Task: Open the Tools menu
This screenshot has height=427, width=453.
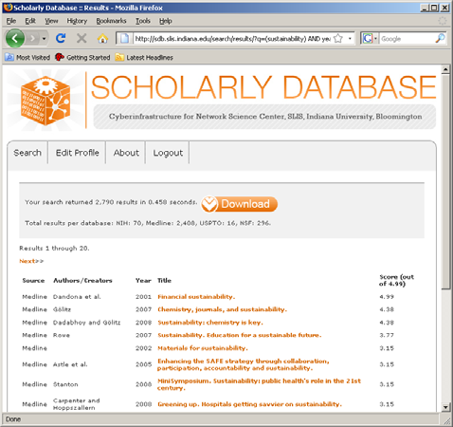Action: pos(143,21)
